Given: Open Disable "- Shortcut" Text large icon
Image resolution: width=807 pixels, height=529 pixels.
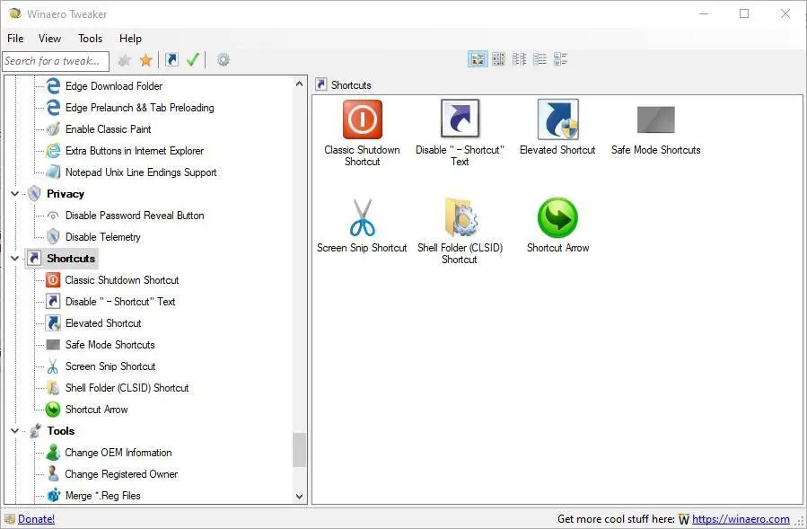Looking at the screenshot, I should (461, 119).
